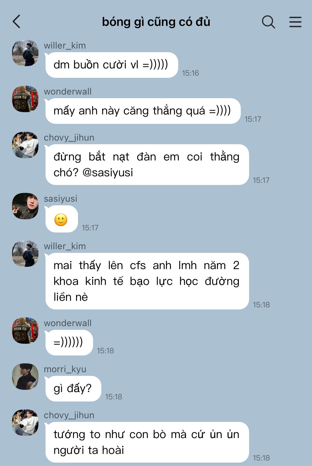Tap the smiley emoji message bubble
The width and height of the screenshot is (312, 466).
click(62, 219)
